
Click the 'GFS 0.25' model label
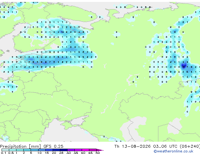(53, 146)
